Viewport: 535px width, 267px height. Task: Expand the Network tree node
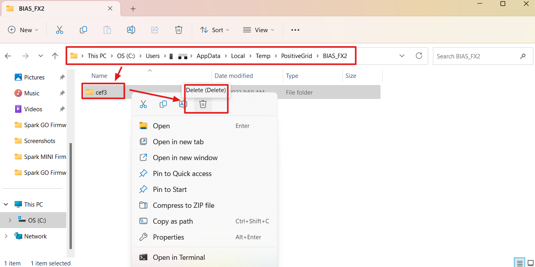pyautogui.click(x=6, y=236)
